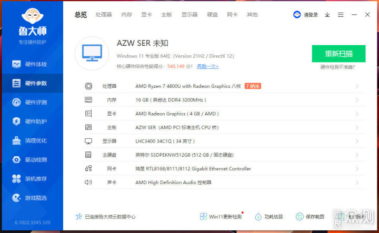Click version number 6.1022.3345.520

(x=33, y=222)
